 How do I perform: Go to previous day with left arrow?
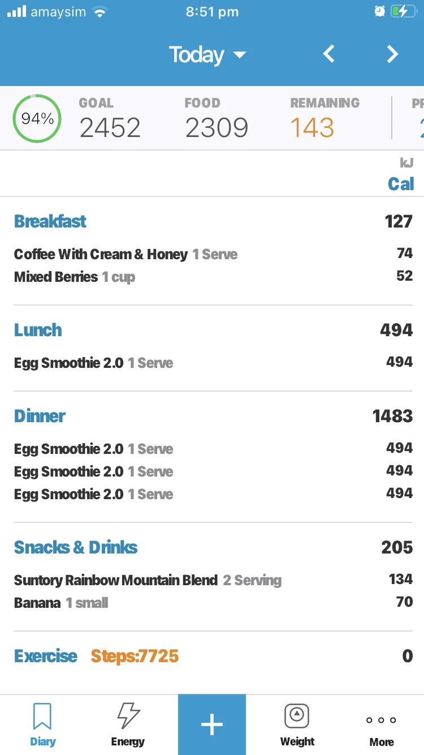tap(329, 54)
